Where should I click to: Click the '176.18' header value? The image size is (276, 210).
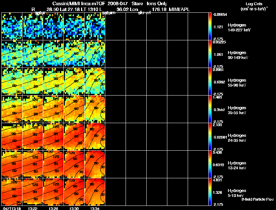click(159, 9)
